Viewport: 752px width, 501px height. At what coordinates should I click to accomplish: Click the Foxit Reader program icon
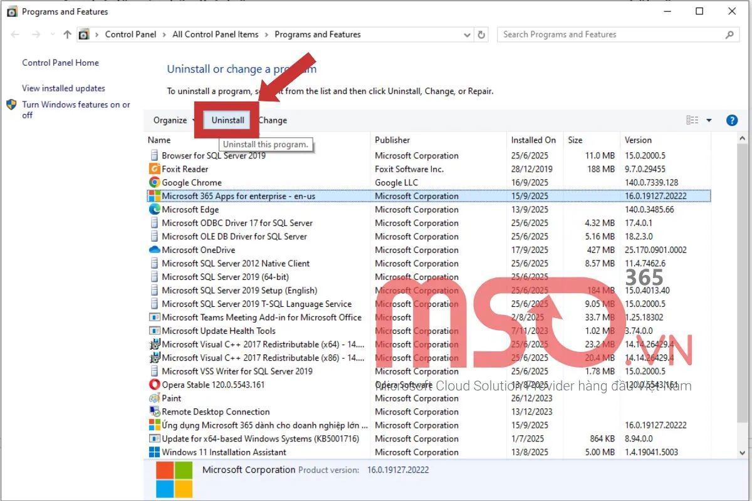pyautogui.click(x=155, y=169)
